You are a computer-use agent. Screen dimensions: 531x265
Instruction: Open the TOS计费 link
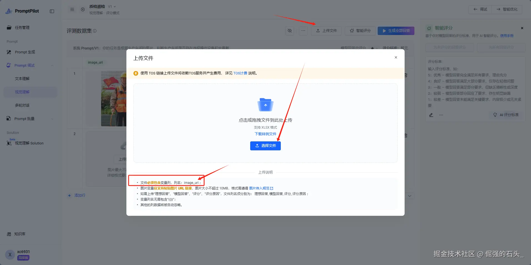(240, 73)
